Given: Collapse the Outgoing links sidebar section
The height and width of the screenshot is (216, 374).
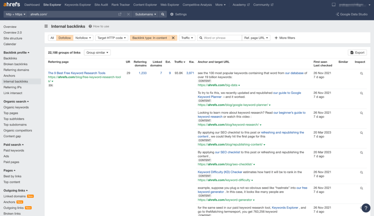Looking at the screenshot, I should [x=15, y=190].
